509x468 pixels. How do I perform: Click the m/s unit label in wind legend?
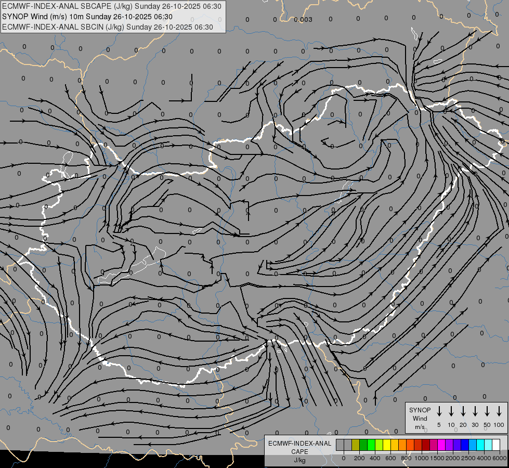click(420, 427)
